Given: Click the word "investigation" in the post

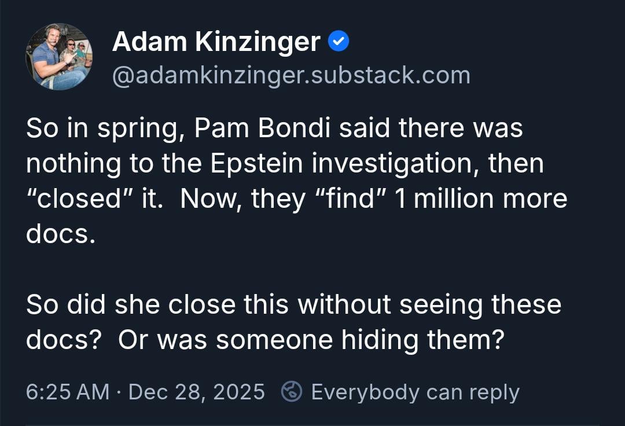Looking at the screenshot, I should point(396,164).
